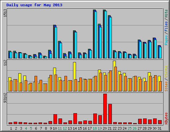Click day label 31 on the axis

click(x=159, y=128)
